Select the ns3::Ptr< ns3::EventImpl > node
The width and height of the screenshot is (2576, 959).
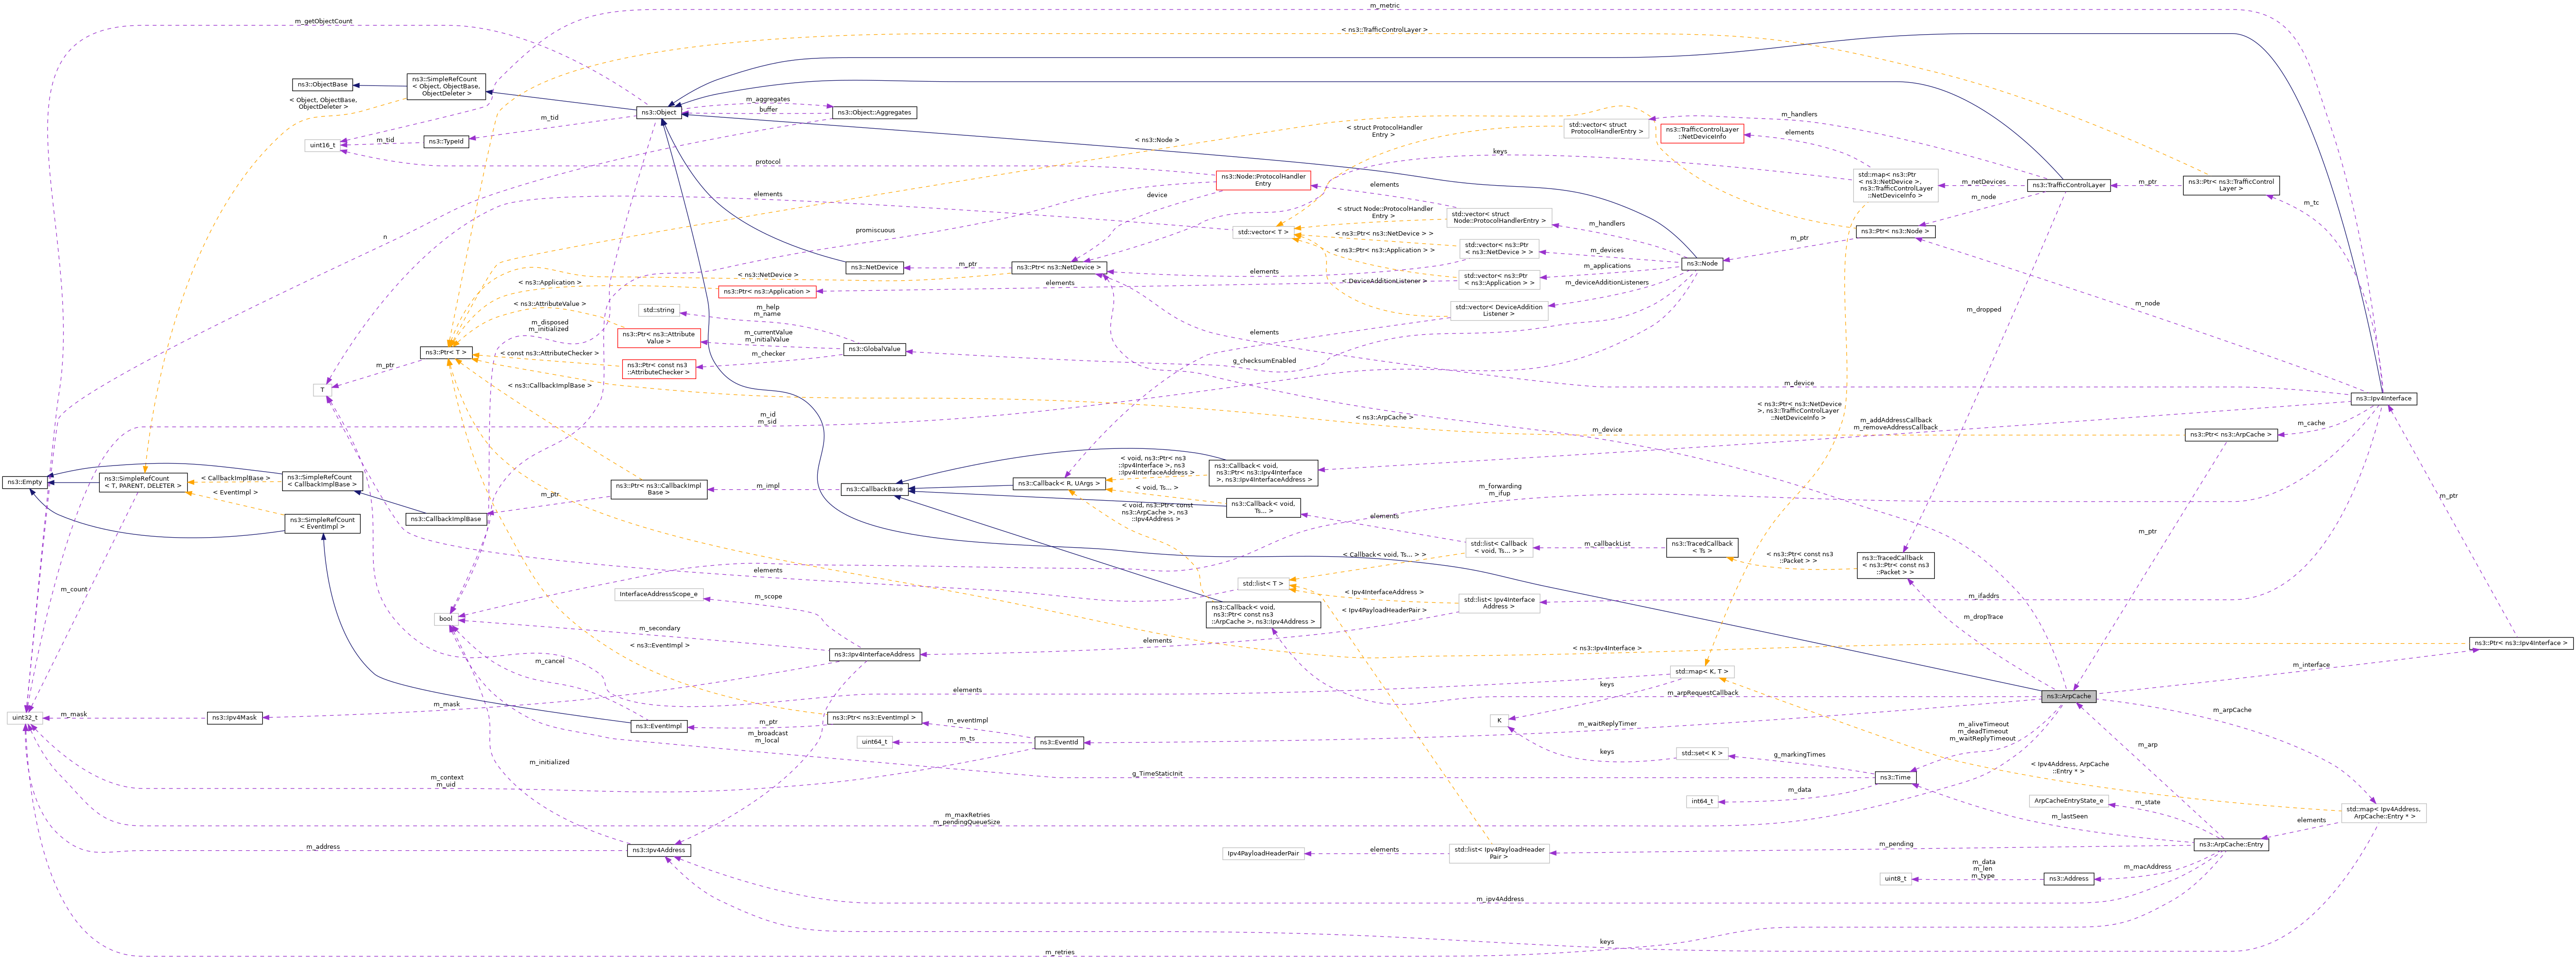[x=875, y=718]
